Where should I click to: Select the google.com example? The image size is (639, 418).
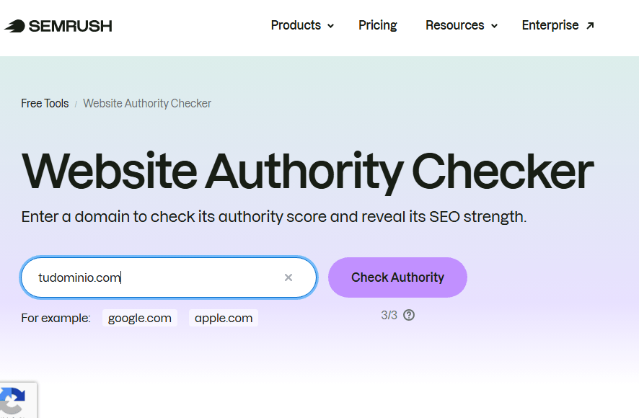[x=140, y=318]
